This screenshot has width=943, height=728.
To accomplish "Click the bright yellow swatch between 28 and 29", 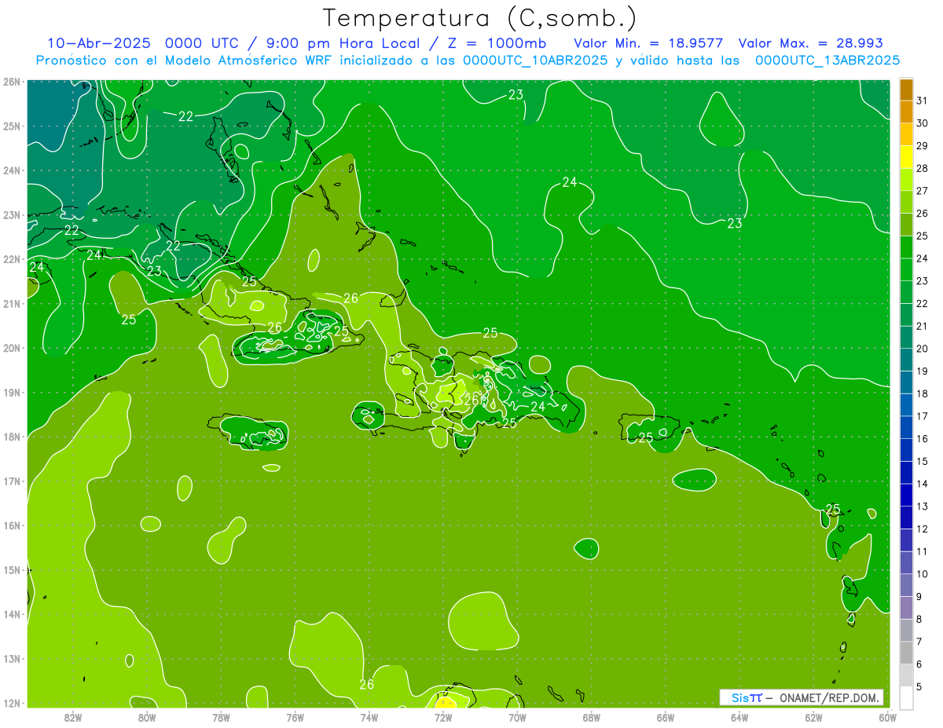I will click(x=907, y=157).
